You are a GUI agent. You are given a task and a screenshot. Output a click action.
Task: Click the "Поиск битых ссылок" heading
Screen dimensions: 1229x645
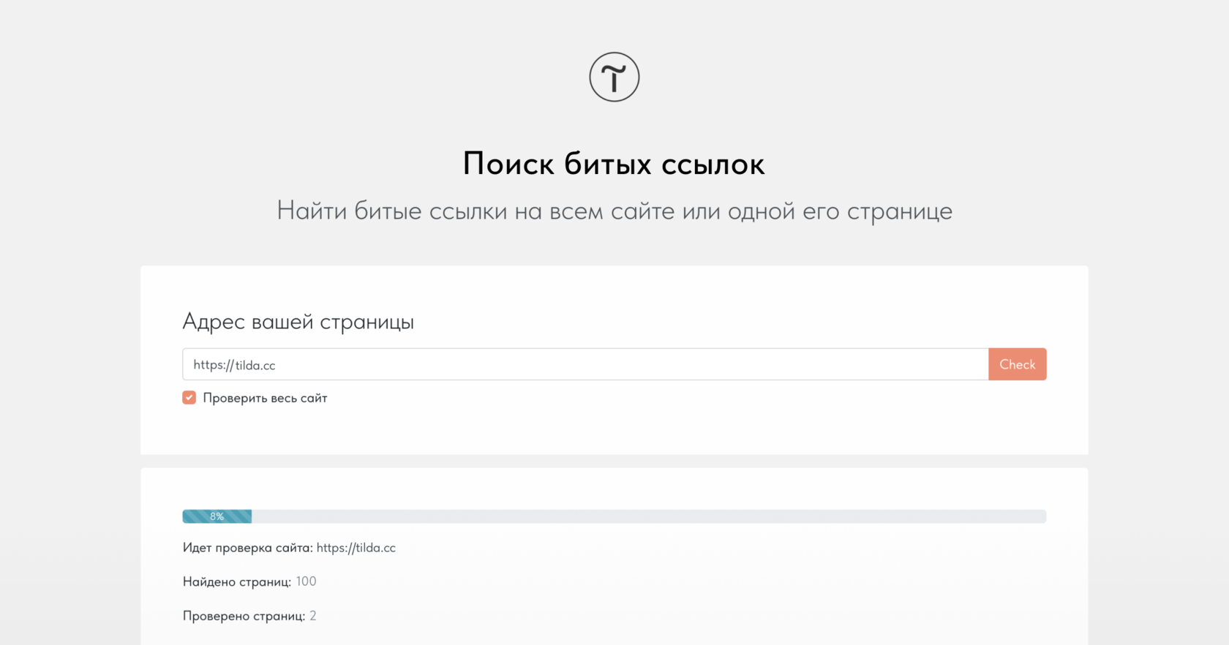click(614, 164)
